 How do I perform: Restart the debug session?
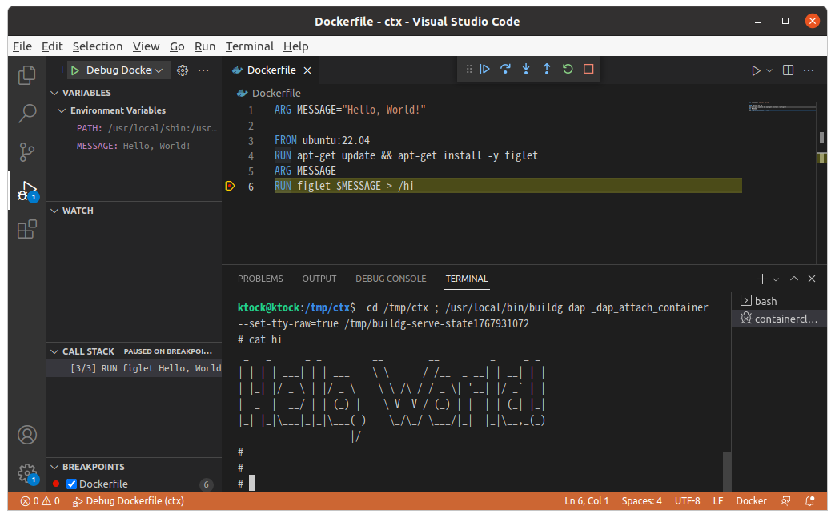coord(568,69)
